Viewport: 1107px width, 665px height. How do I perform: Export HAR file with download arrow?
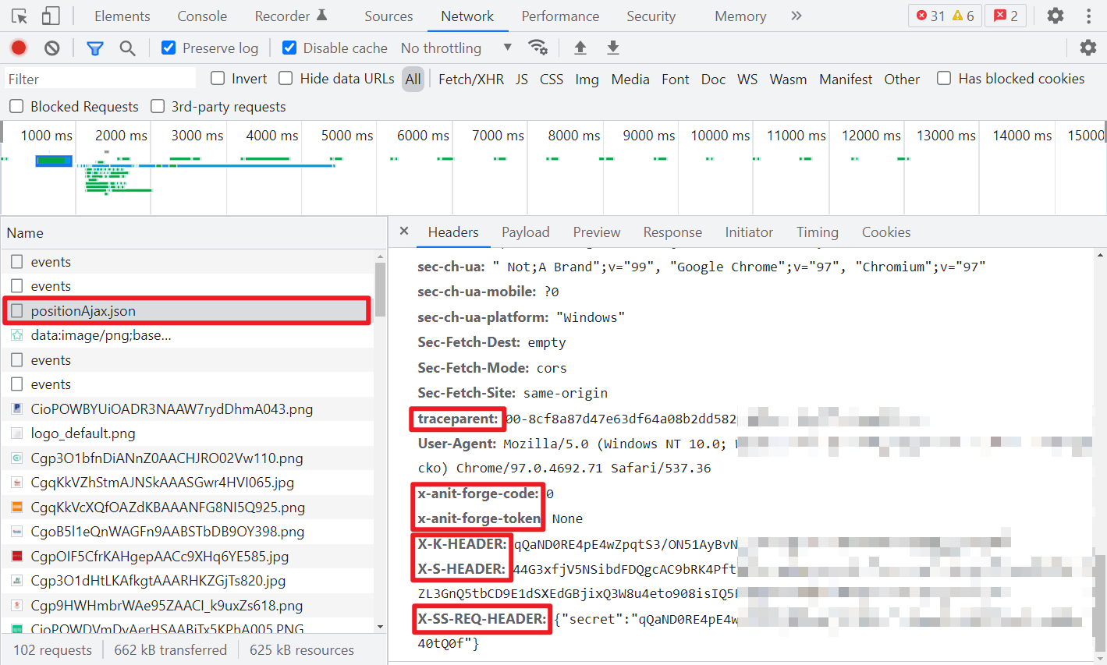pyautogui.click(x=613, y=48)
